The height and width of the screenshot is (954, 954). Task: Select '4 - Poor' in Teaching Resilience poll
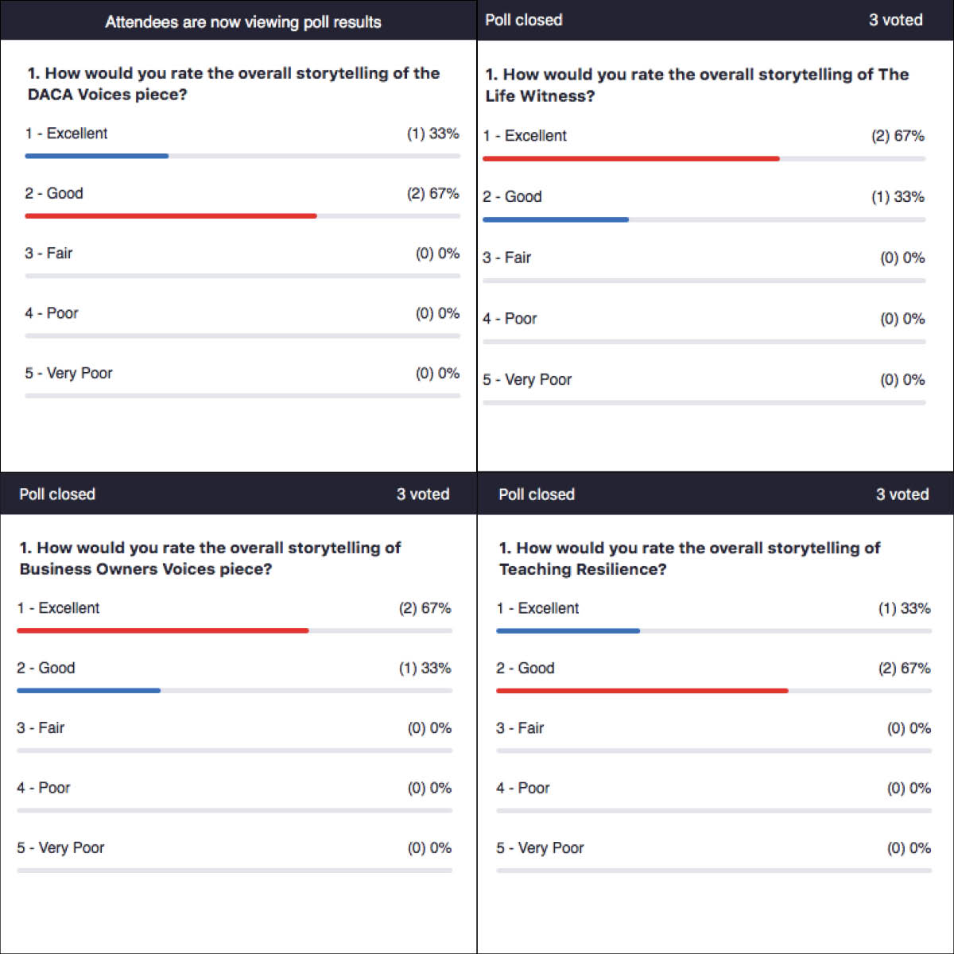point(523,788)
